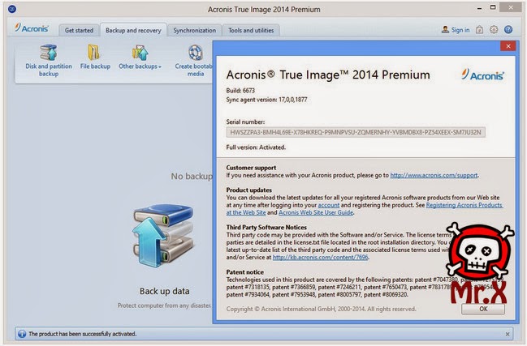Image resolution: width=527 pixels, height=346 pixels.
Task: Click the 'Full version: Activated.' text
Action: pos(256,147)
